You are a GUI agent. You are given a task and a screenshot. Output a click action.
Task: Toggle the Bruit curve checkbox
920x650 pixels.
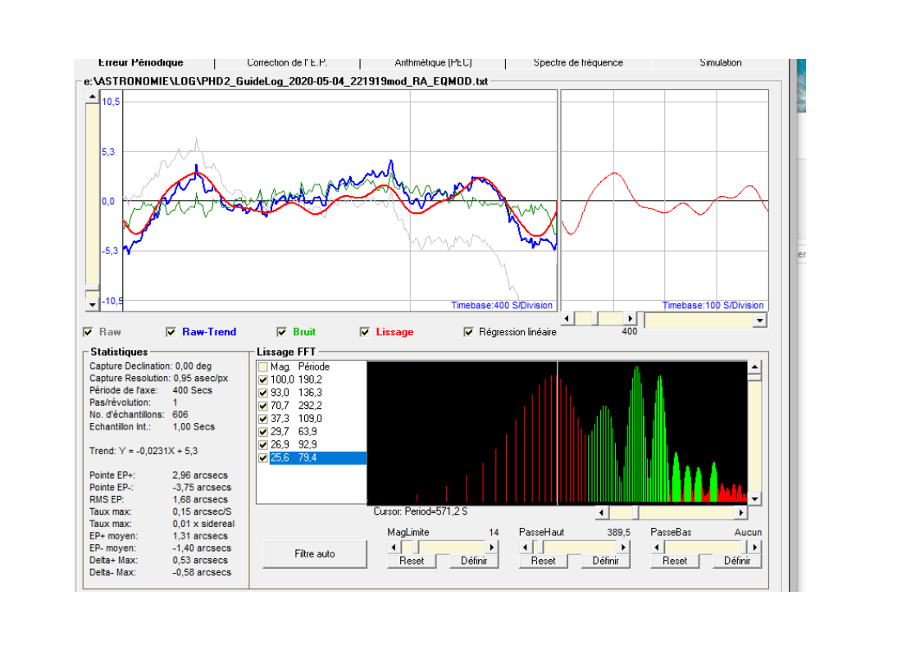coord(281,332)
